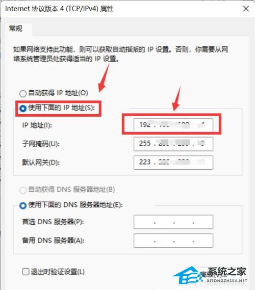Click the 备用 DNS 服务器(A) label
The height and width of the screenshot is (290, 255).
[x=53, y=240]
